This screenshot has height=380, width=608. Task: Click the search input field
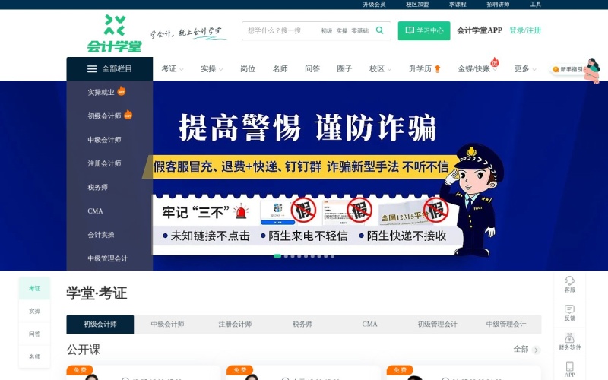[x=281, y=30]
